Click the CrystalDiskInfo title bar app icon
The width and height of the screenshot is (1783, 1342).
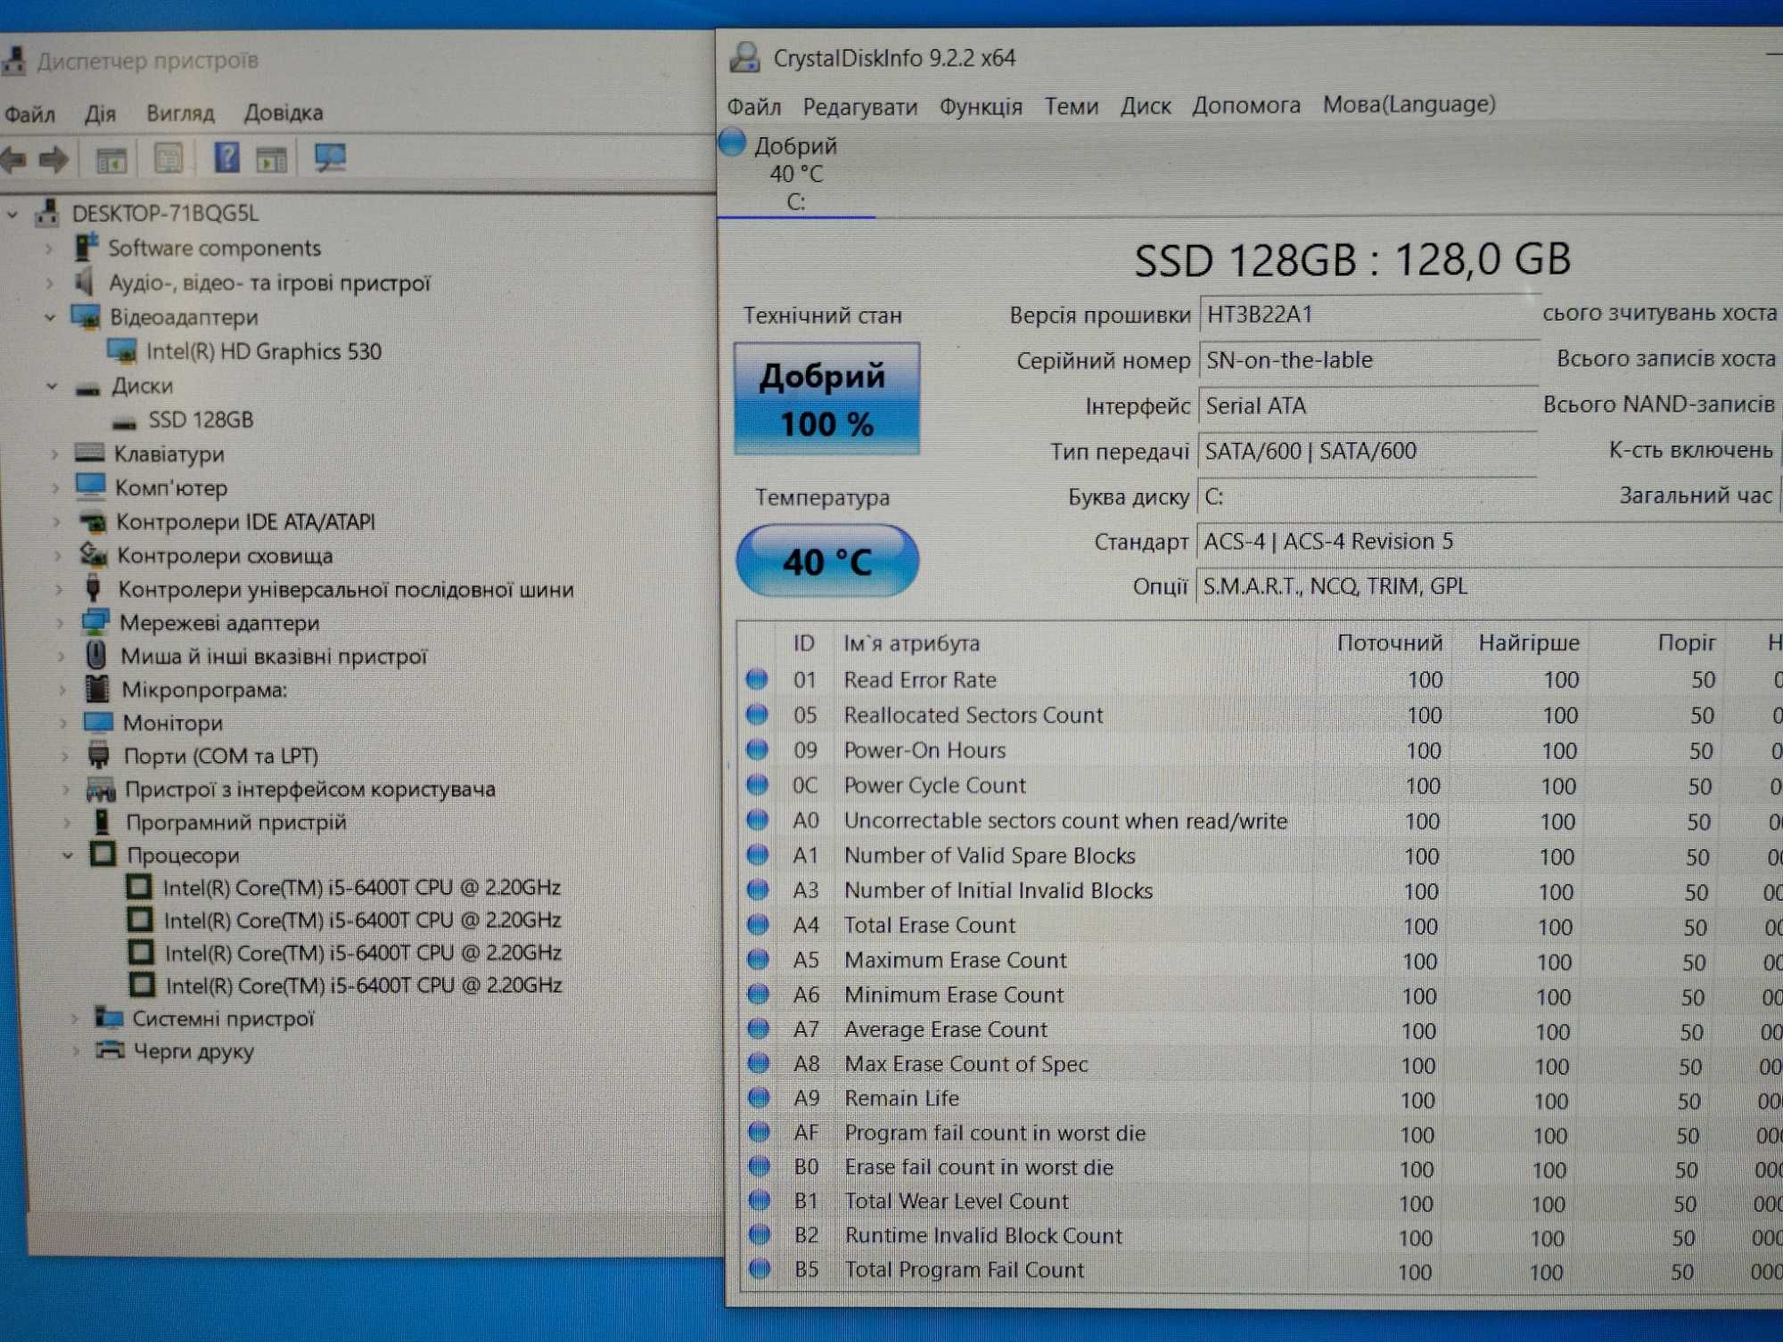point(744,57)
